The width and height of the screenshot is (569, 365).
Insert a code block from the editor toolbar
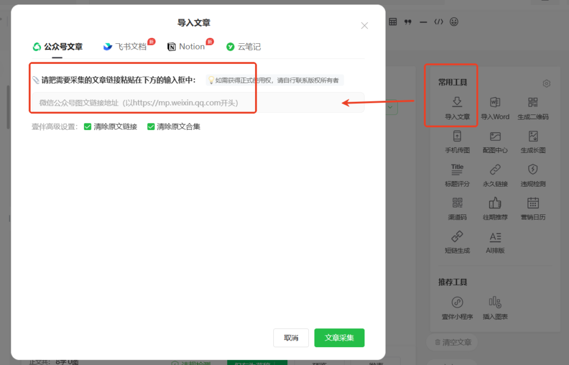pyautogui.click(x=439, y=22)
